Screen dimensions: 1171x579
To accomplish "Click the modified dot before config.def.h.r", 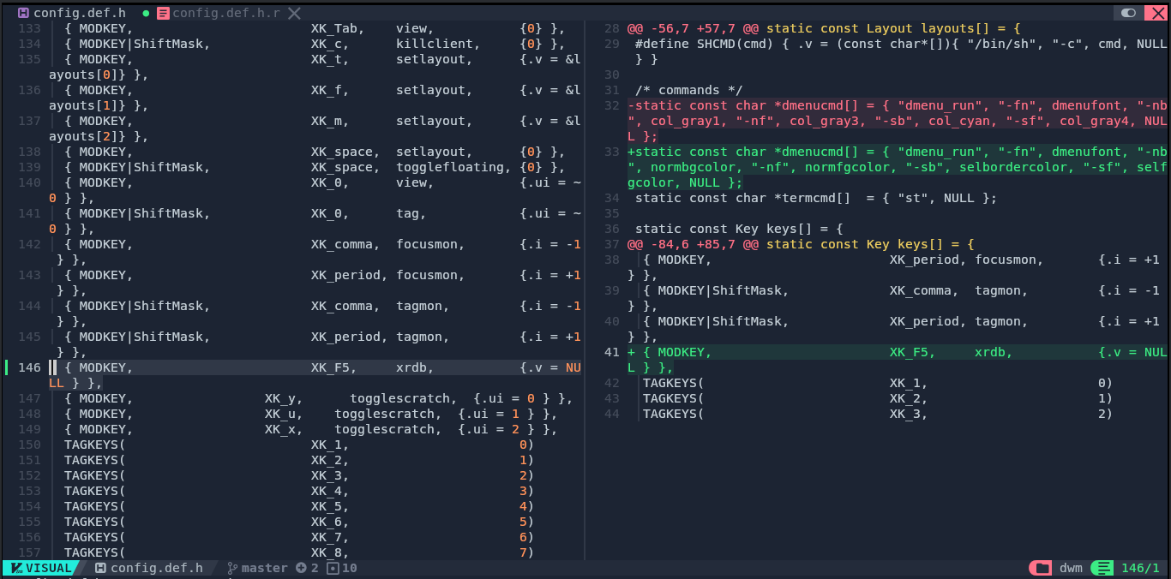I will pos(146,13).
